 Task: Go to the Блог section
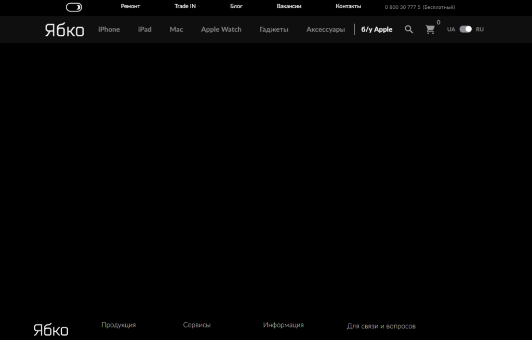236,6
